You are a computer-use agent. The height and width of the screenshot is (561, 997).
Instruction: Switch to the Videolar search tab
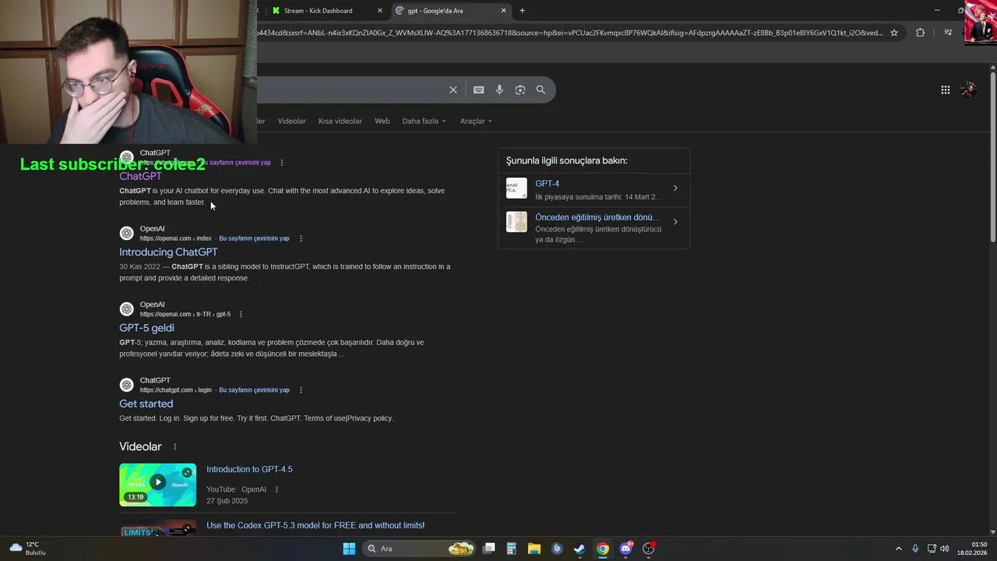tap(292, 122)
